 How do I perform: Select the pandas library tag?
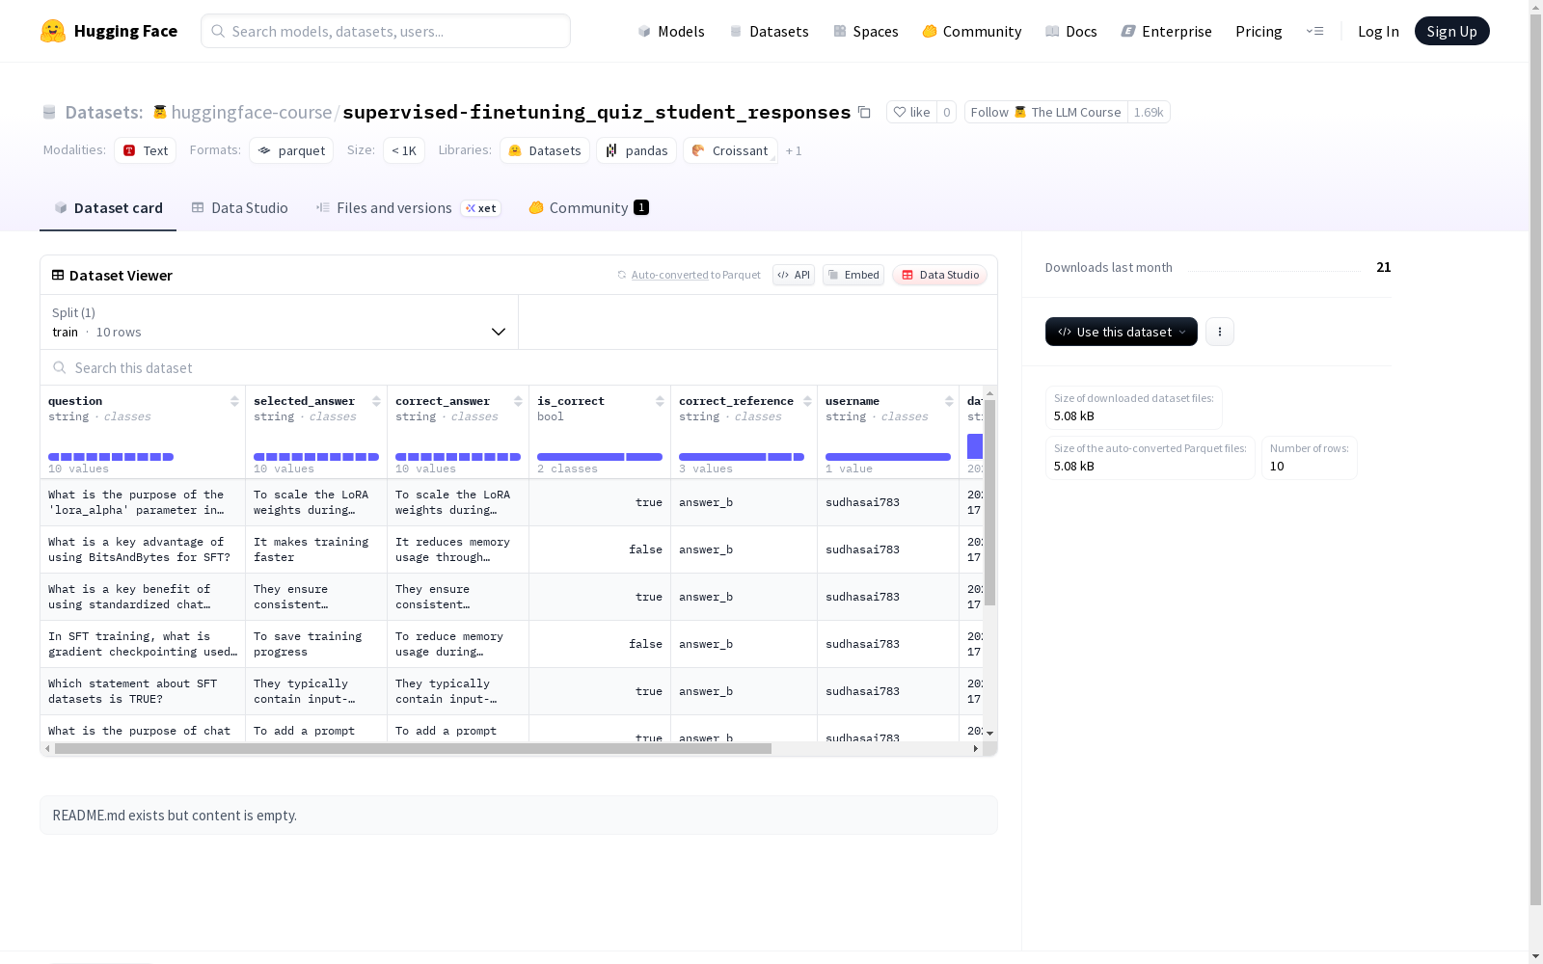636,150
